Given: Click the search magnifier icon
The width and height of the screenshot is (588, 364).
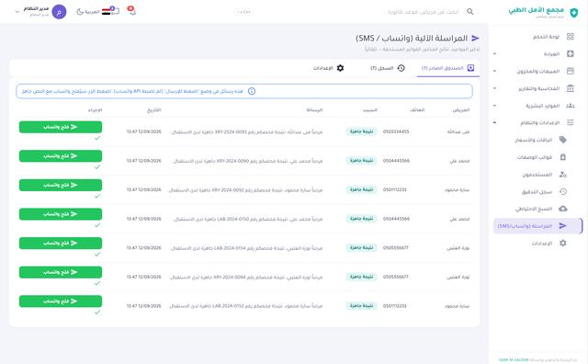Looking at the screenshot, I should tap(469, 12).
